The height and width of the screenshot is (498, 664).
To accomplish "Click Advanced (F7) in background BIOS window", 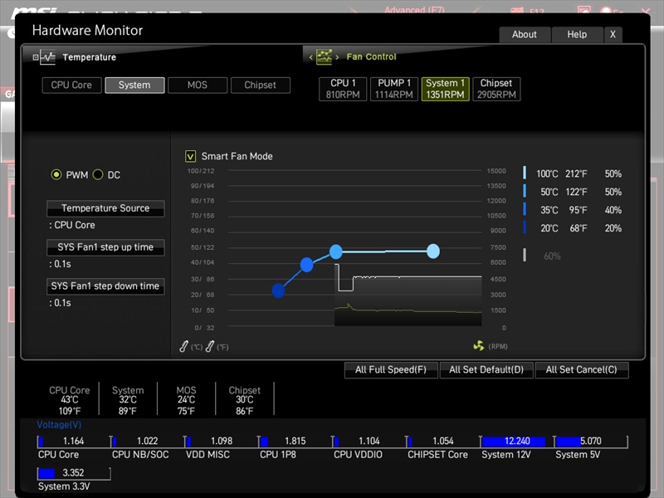I will 414,9.
